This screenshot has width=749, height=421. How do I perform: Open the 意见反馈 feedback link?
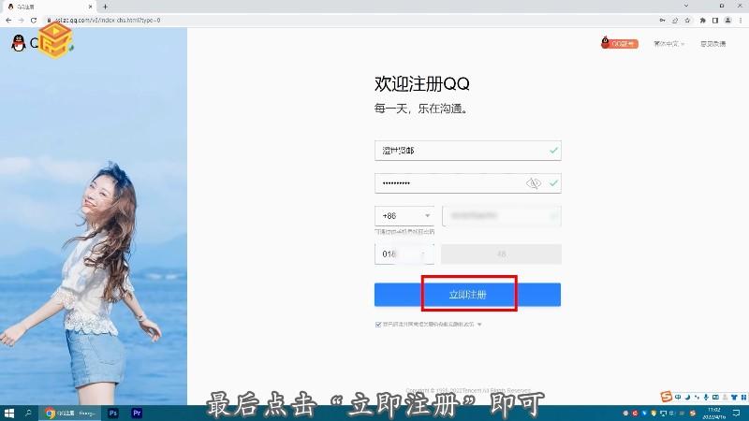[x=713, y=44]
